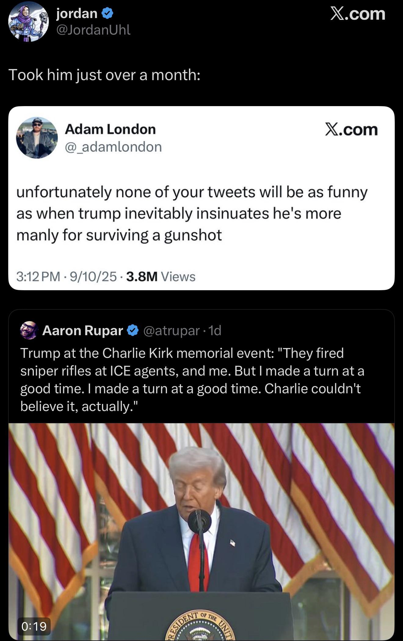Open the jordan display name link
The width and height of the screenshot is (403, 641).
click(x=77, y=13)
